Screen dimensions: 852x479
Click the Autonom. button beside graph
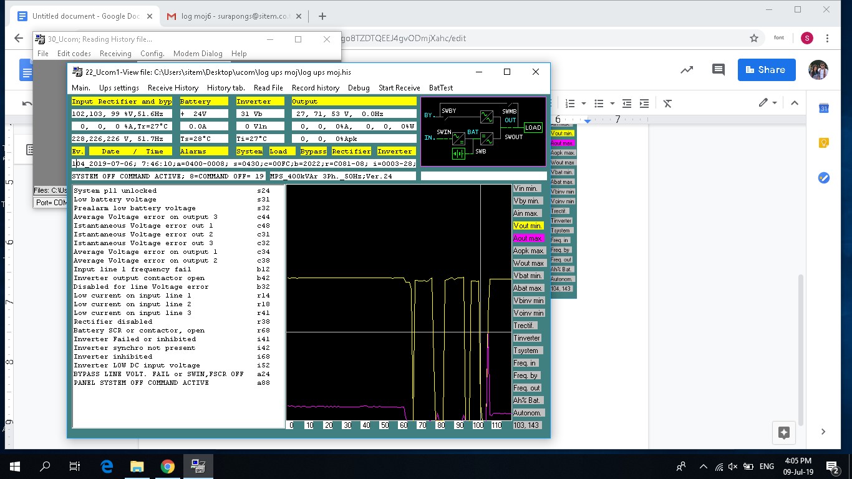tap(529, 413)
